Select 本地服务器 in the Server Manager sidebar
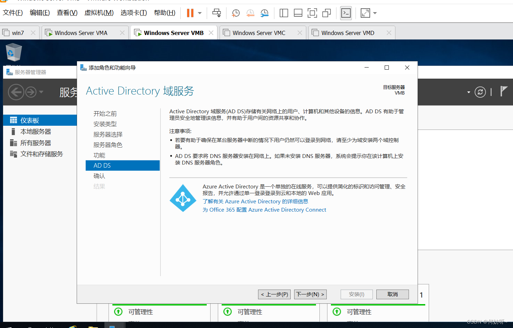This screenshot has height=328, width=513. (x=35, y=132)
